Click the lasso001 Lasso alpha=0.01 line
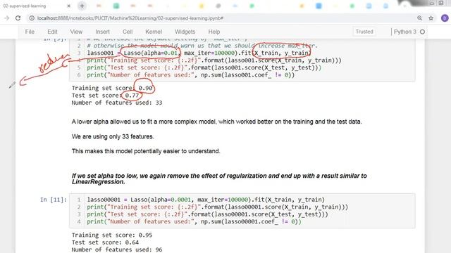This screenshot has height=253, width=451. (199, 53)
